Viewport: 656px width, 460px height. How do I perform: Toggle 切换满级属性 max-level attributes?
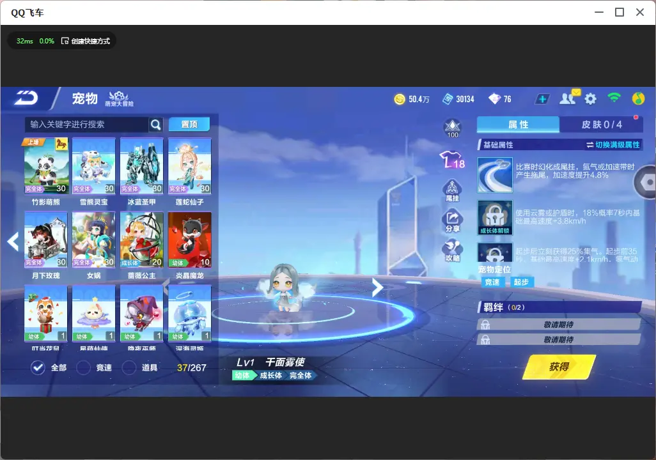[x=613, y=144]
